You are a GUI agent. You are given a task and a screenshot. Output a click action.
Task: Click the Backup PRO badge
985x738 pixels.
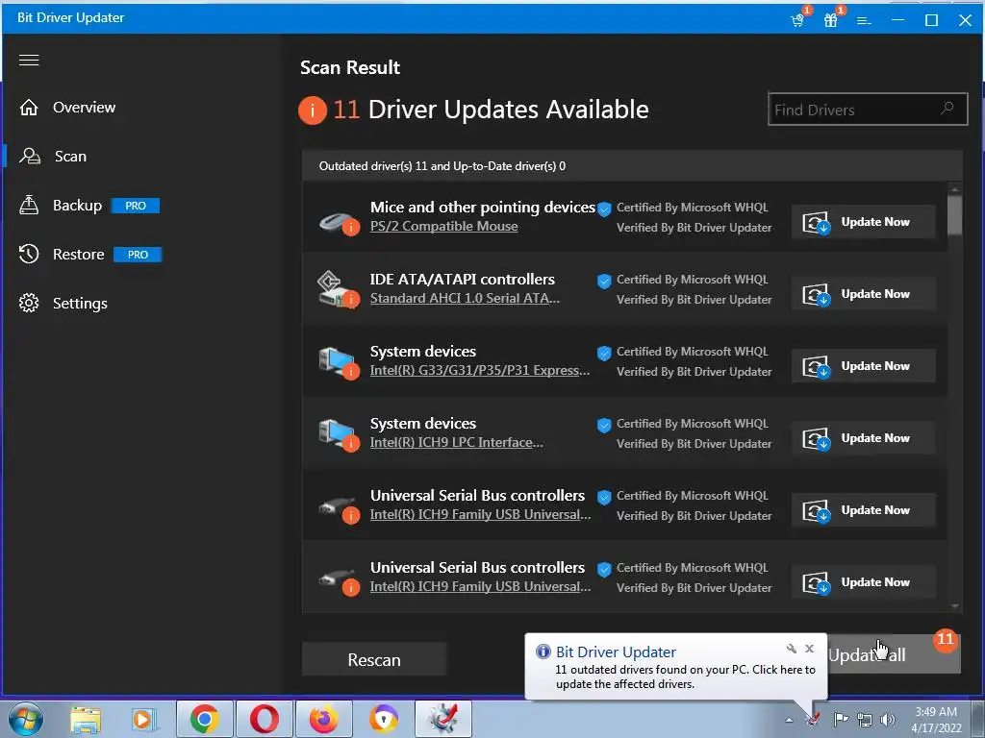(136, 206)
